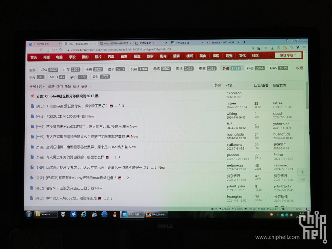332x249 pixels.
Task: Switch to the 上次未关闭页面 tab
Action: (45, 44)
